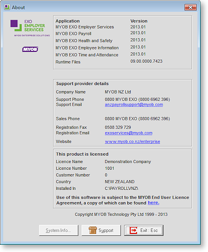Screen dimensions: 208x252
Task: Click the Runtime Files version number
Action: (x=146, y=61)
